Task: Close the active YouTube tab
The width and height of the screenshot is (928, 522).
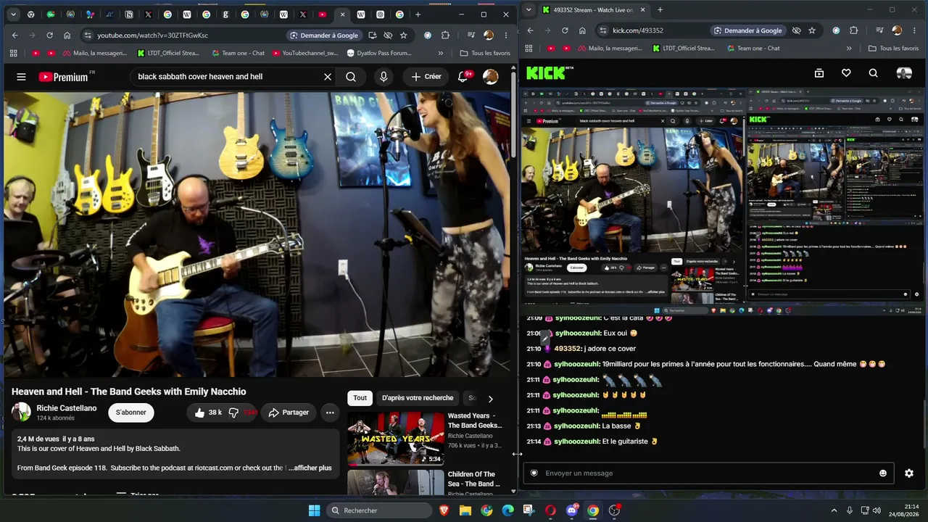Action: pos(342,14)
